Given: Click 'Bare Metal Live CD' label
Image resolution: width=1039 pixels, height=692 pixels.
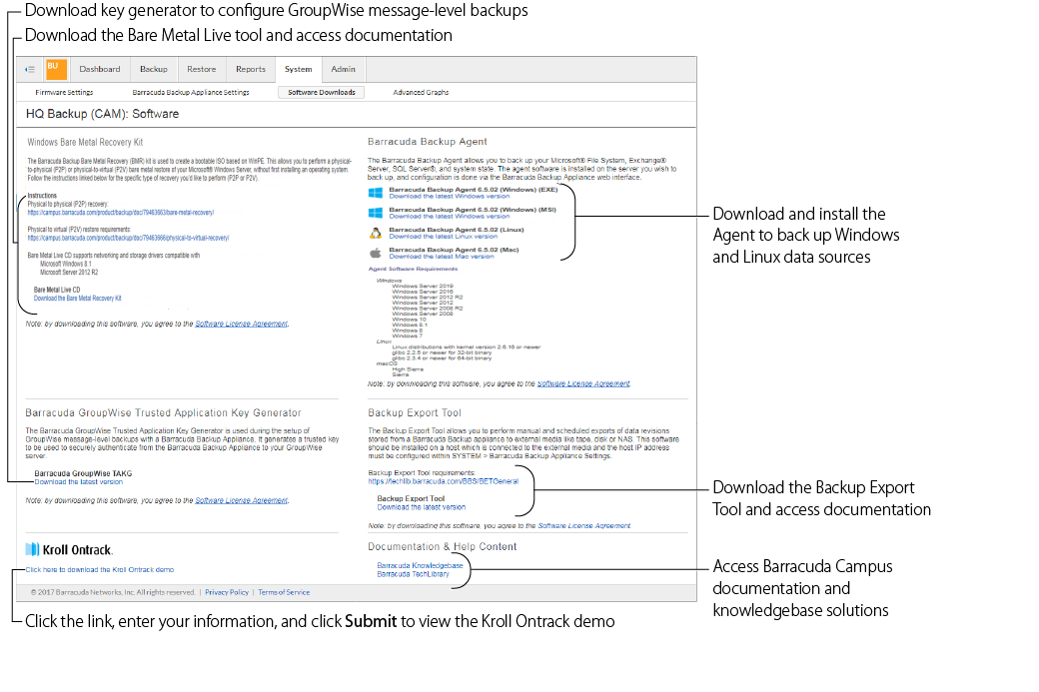Looking at the screenshot, I should 57,290.
